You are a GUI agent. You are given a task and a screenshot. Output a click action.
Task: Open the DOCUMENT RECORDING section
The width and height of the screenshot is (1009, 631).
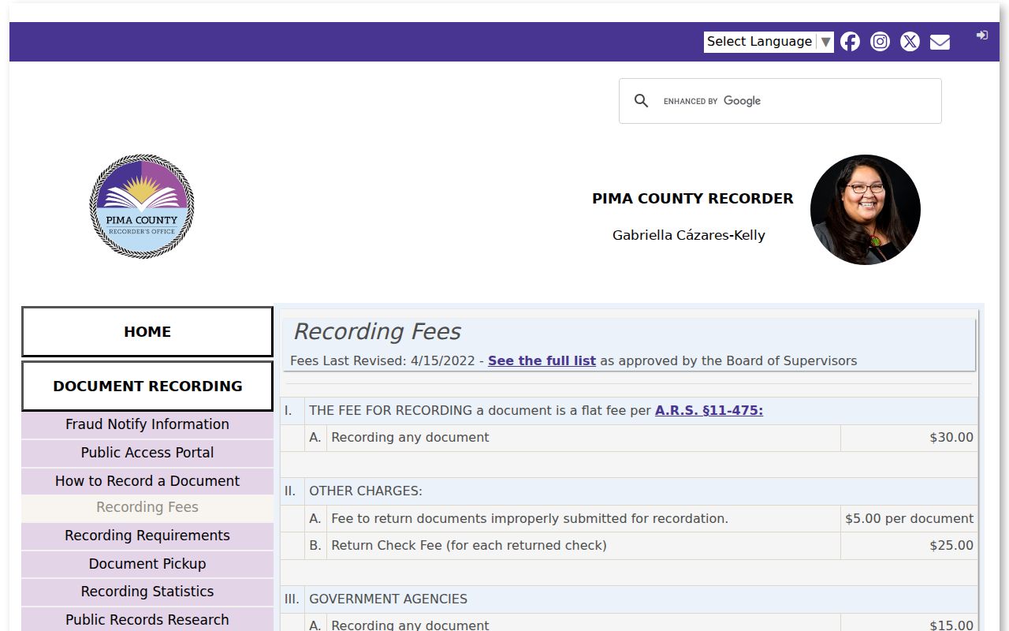tap(147, 386)
